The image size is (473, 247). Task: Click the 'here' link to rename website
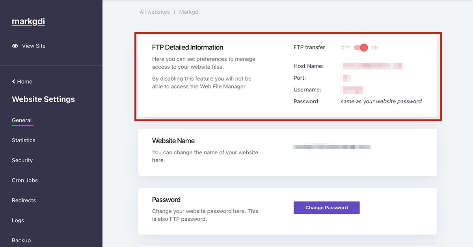pos(158,161)
